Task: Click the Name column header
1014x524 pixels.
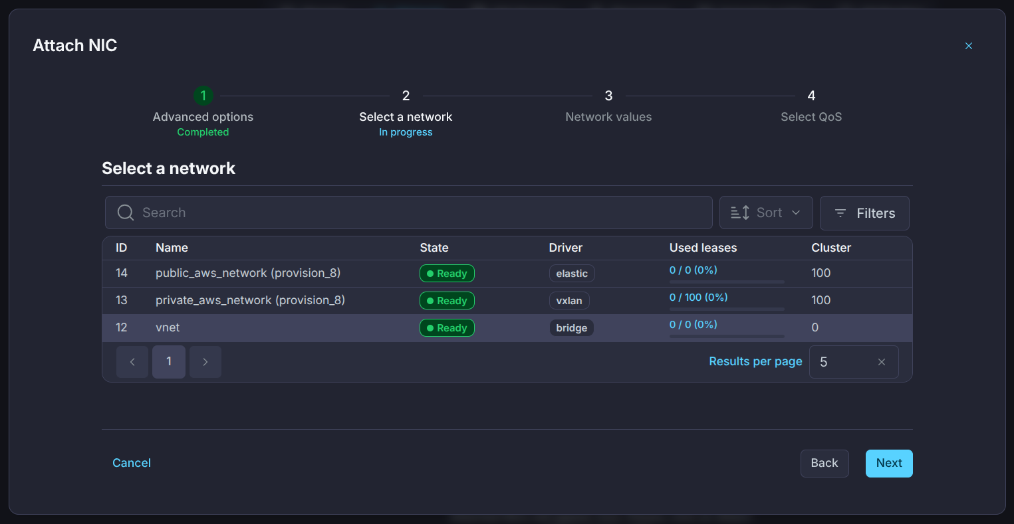Action: (172, 248)
